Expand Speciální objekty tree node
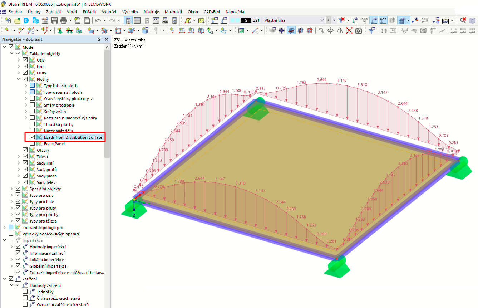The width and height of the screenshot is (478, 308). coord(12,189)
